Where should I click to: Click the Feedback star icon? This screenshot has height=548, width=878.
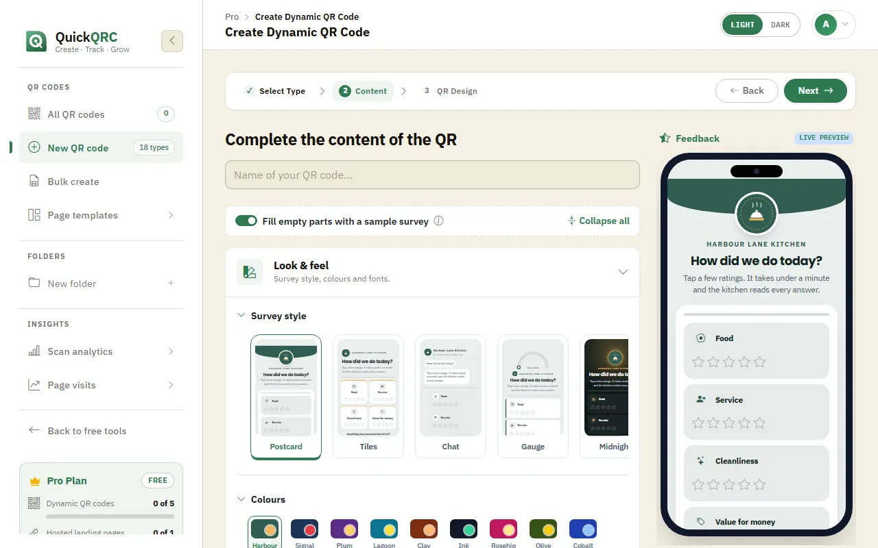click(x=665, y=138)
